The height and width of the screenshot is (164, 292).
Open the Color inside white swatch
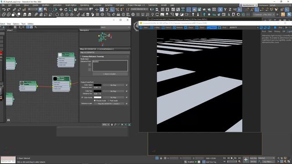(98, 97)
